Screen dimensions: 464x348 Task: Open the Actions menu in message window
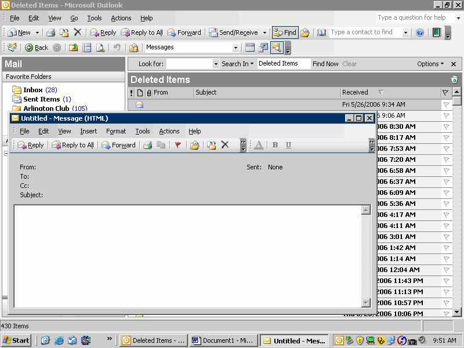point(169,131)
